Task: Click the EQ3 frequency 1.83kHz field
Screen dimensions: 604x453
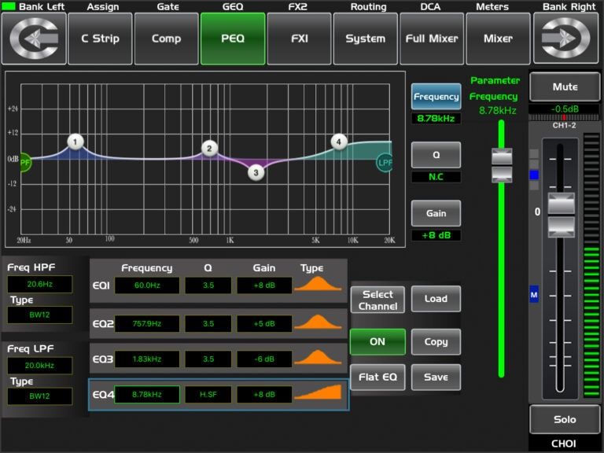Action: click(147, 359)
